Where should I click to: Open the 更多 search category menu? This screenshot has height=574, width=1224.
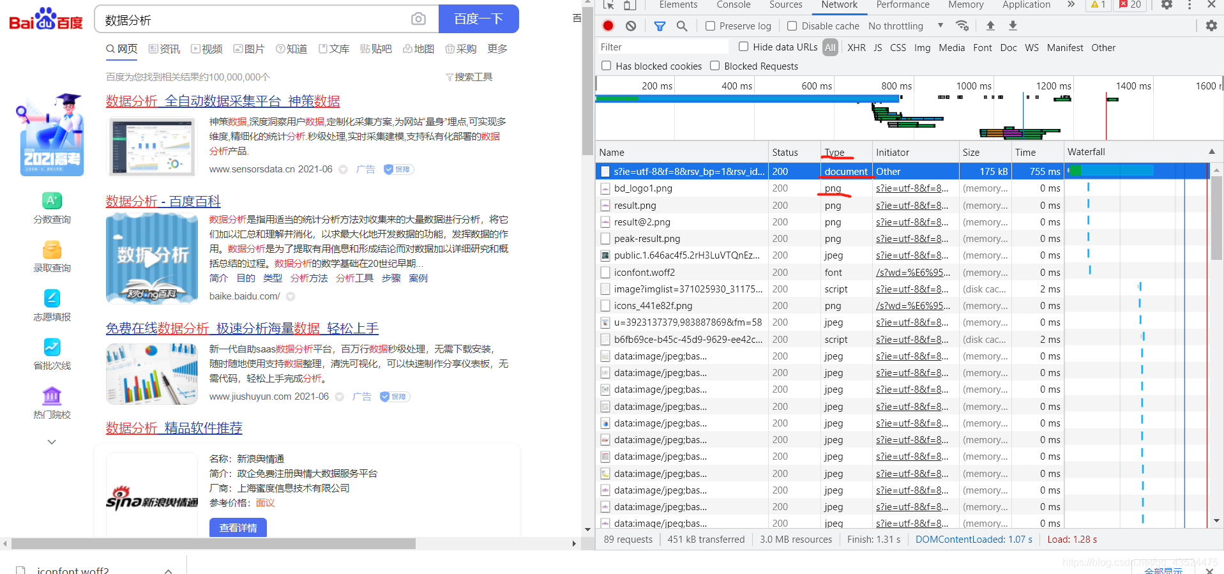497,49
